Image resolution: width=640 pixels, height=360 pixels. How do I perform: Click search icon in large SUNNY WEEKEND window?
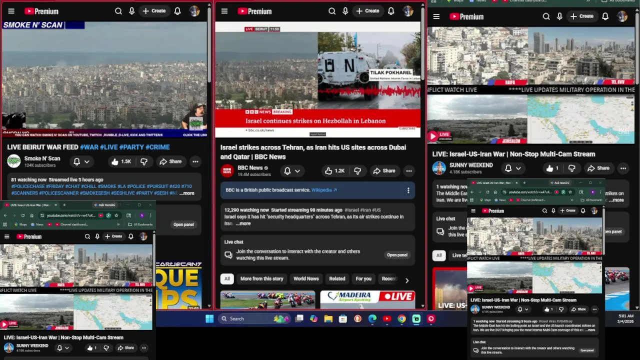point(546,16)
